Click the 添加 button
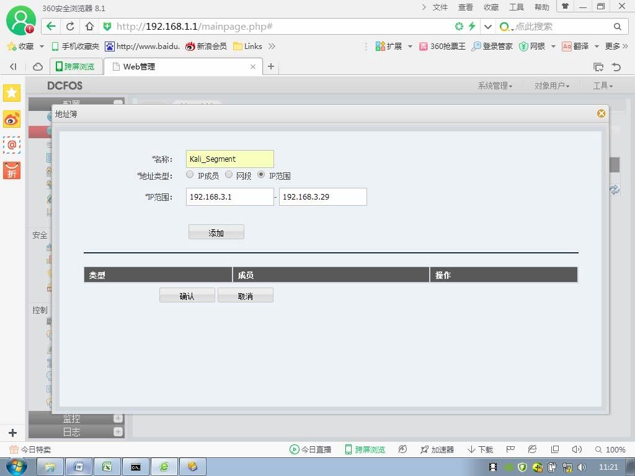635x476 pixels. coord(216,232)
